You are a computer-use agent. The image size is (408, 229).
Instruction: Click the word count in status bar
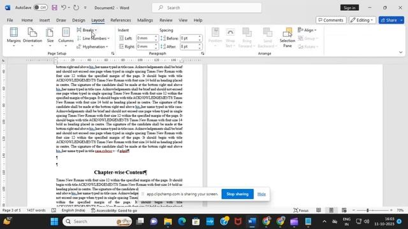36,211
